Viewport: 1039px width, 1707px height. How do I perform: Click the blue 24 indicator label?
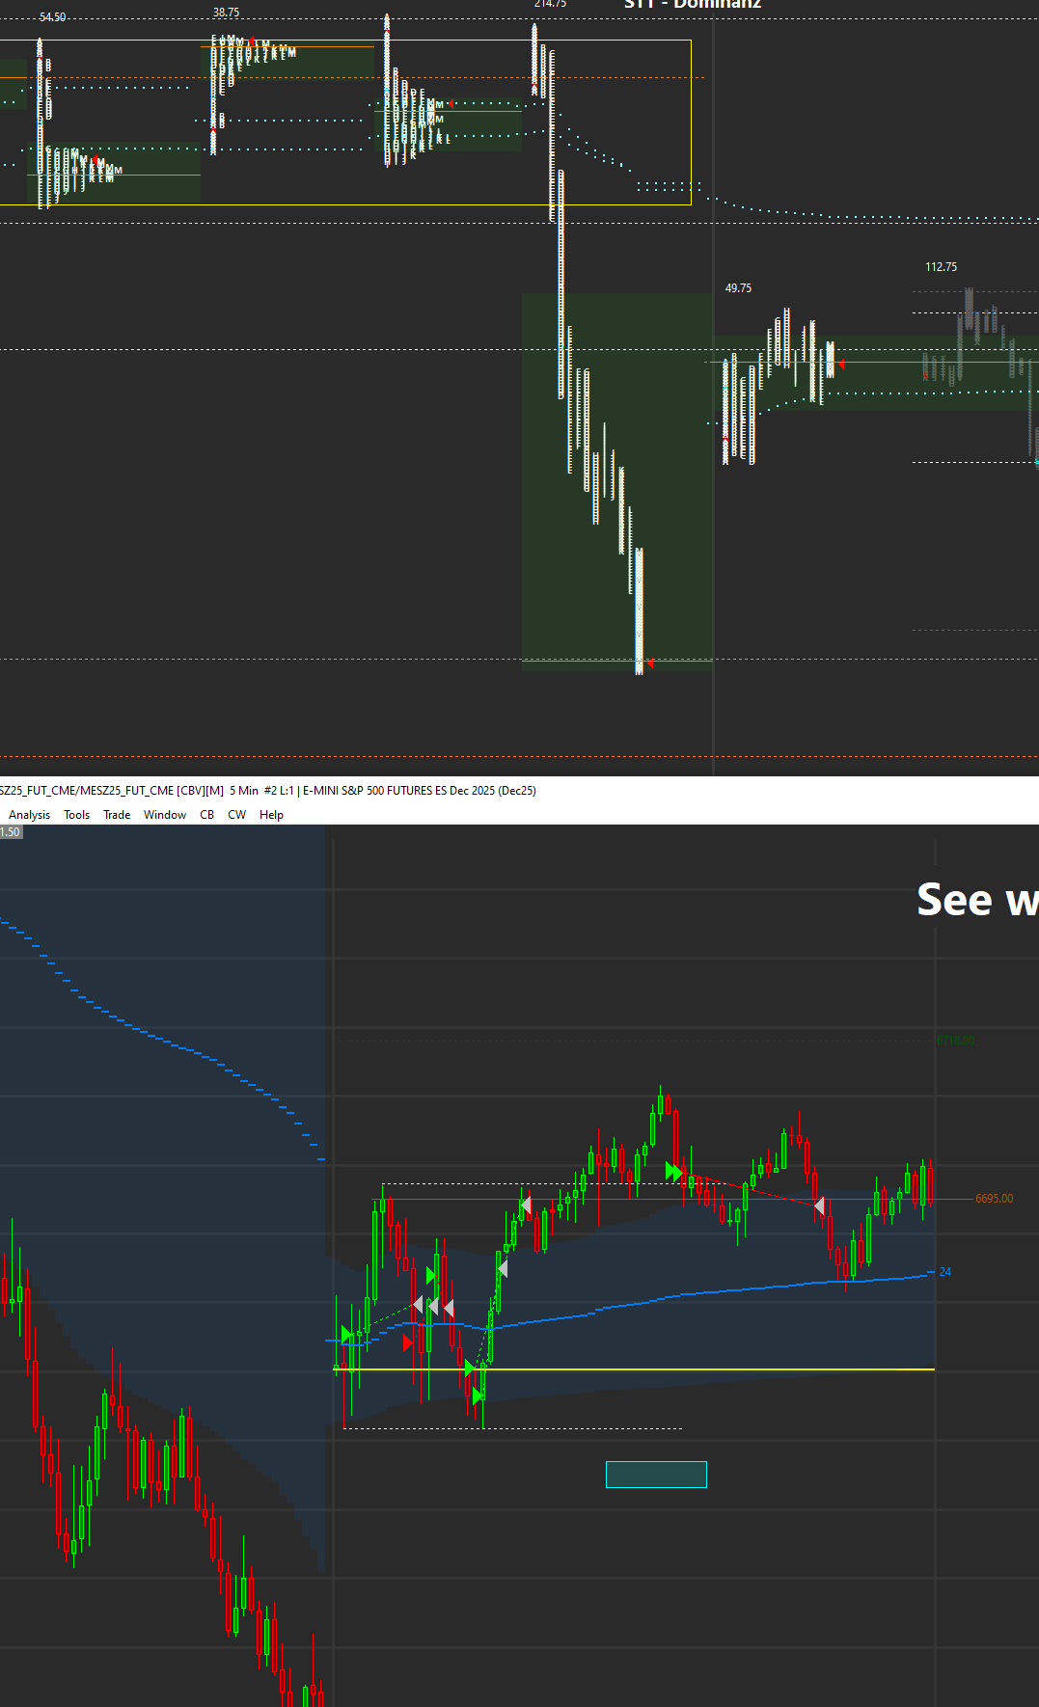click(x=944, y=1272)
